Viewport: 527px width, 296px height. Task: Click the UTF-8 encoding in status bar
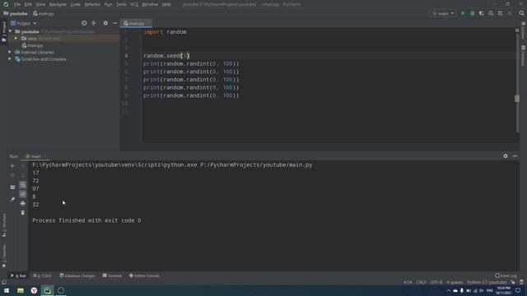[x=436, y=282]
